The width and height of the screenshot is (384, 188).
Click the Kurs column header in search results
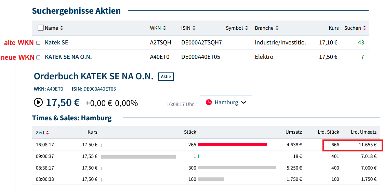point(333,28)
